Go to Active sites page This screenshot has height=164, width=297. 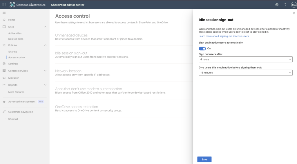pyautogui.click(x=15, y=33)
